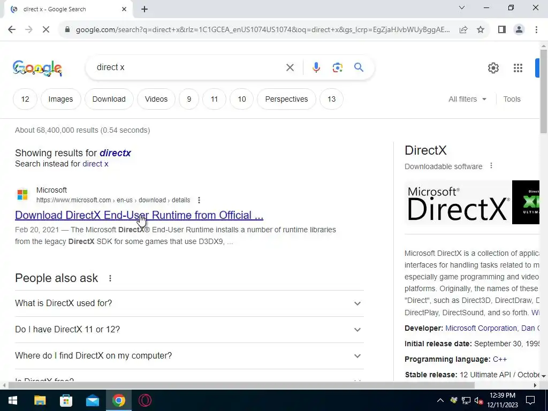Show hidden system tray icons

pyautogui.click(x=440, y=400)
